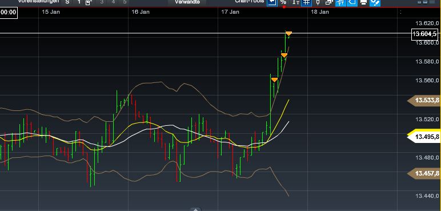This screenshot has height=211, width=441.
Task: Click the orange marker at the chart peak
Action: pos(288,34)
